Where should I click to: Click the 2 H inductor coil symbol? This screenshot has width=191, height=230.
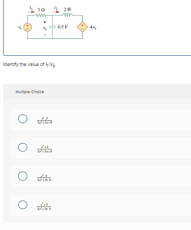[x=67, y=15]
